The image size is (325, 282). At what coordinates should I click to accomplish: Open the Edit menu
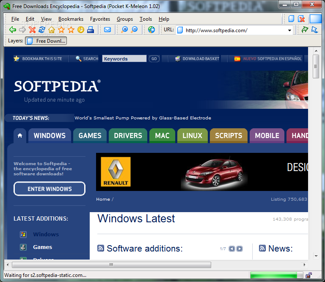[30, 19]
